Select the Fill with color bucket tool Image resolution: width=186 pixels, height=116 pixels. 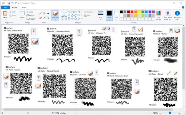[x=44, y=13]
